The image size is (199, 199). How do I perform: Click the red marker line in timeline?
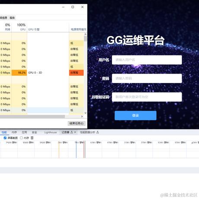84,149
